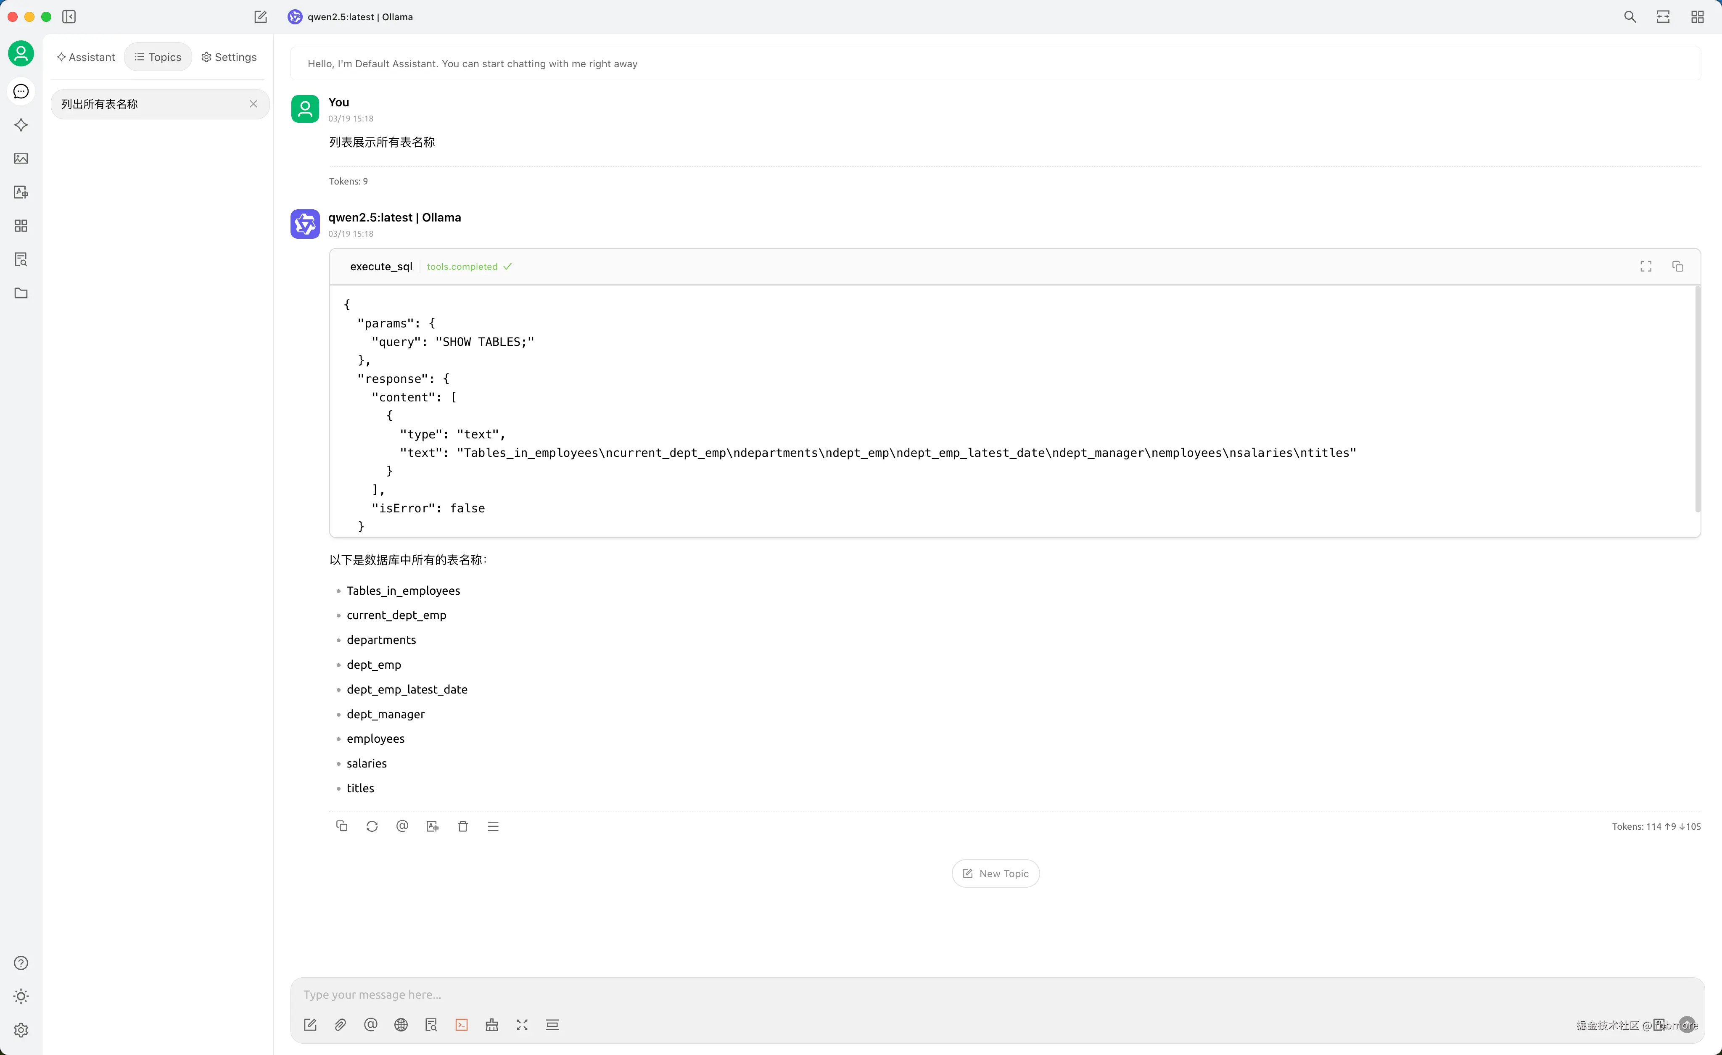Image resolution: width=1722 pixels, height=1055 pixels.
Task: Toggle web search globe icon in input bar
Action: coord(401,1024)
